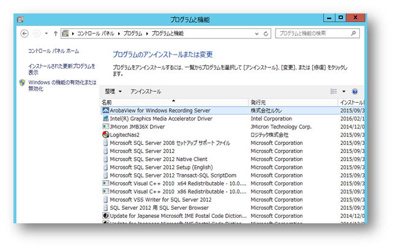Click the SQL Server Browser row icon
The image size is (393, 249).
106,207
